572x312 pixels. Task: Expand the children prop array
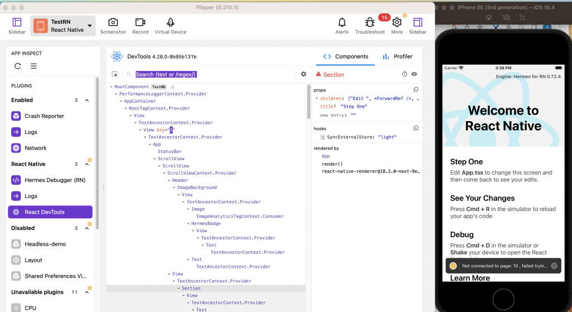317,98
